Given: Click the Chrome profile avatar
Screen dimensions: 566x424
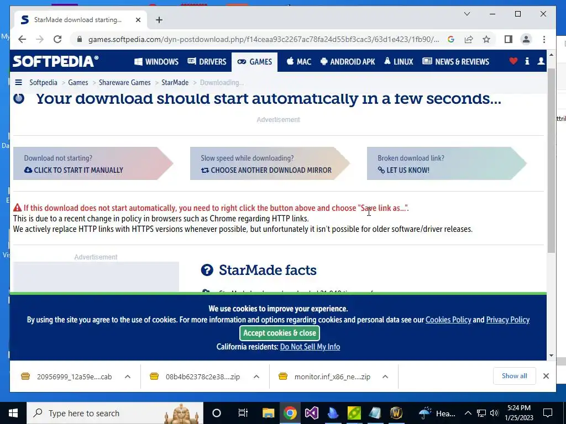Looking at the screenshot, I should [526, 39].
